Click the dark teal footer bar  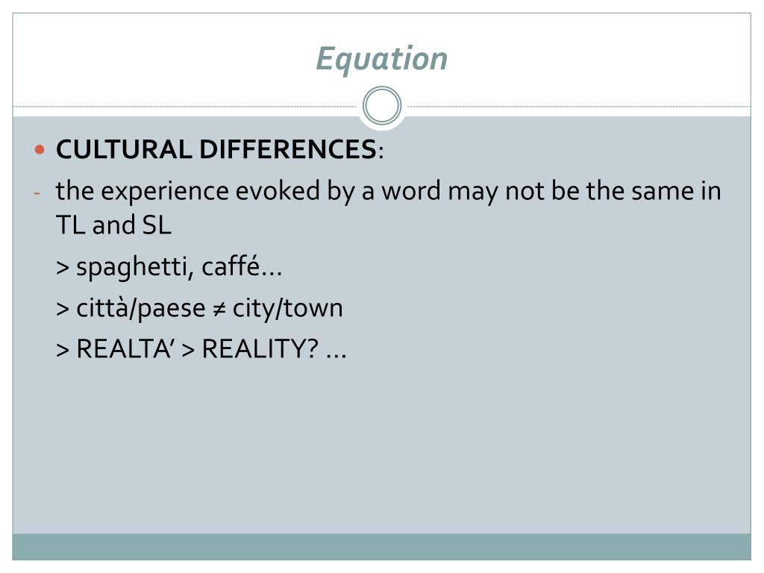point(381,547)
